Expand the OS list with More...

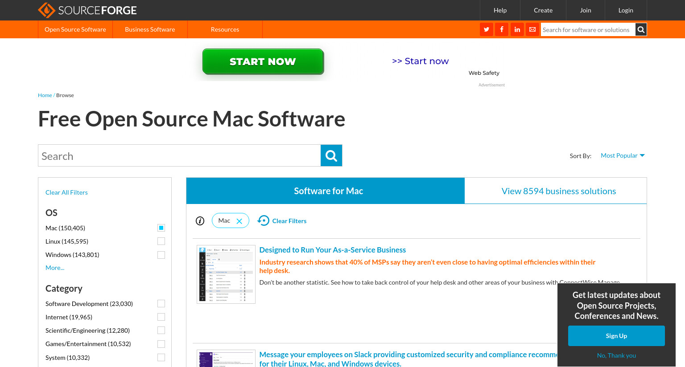(55, 268)
